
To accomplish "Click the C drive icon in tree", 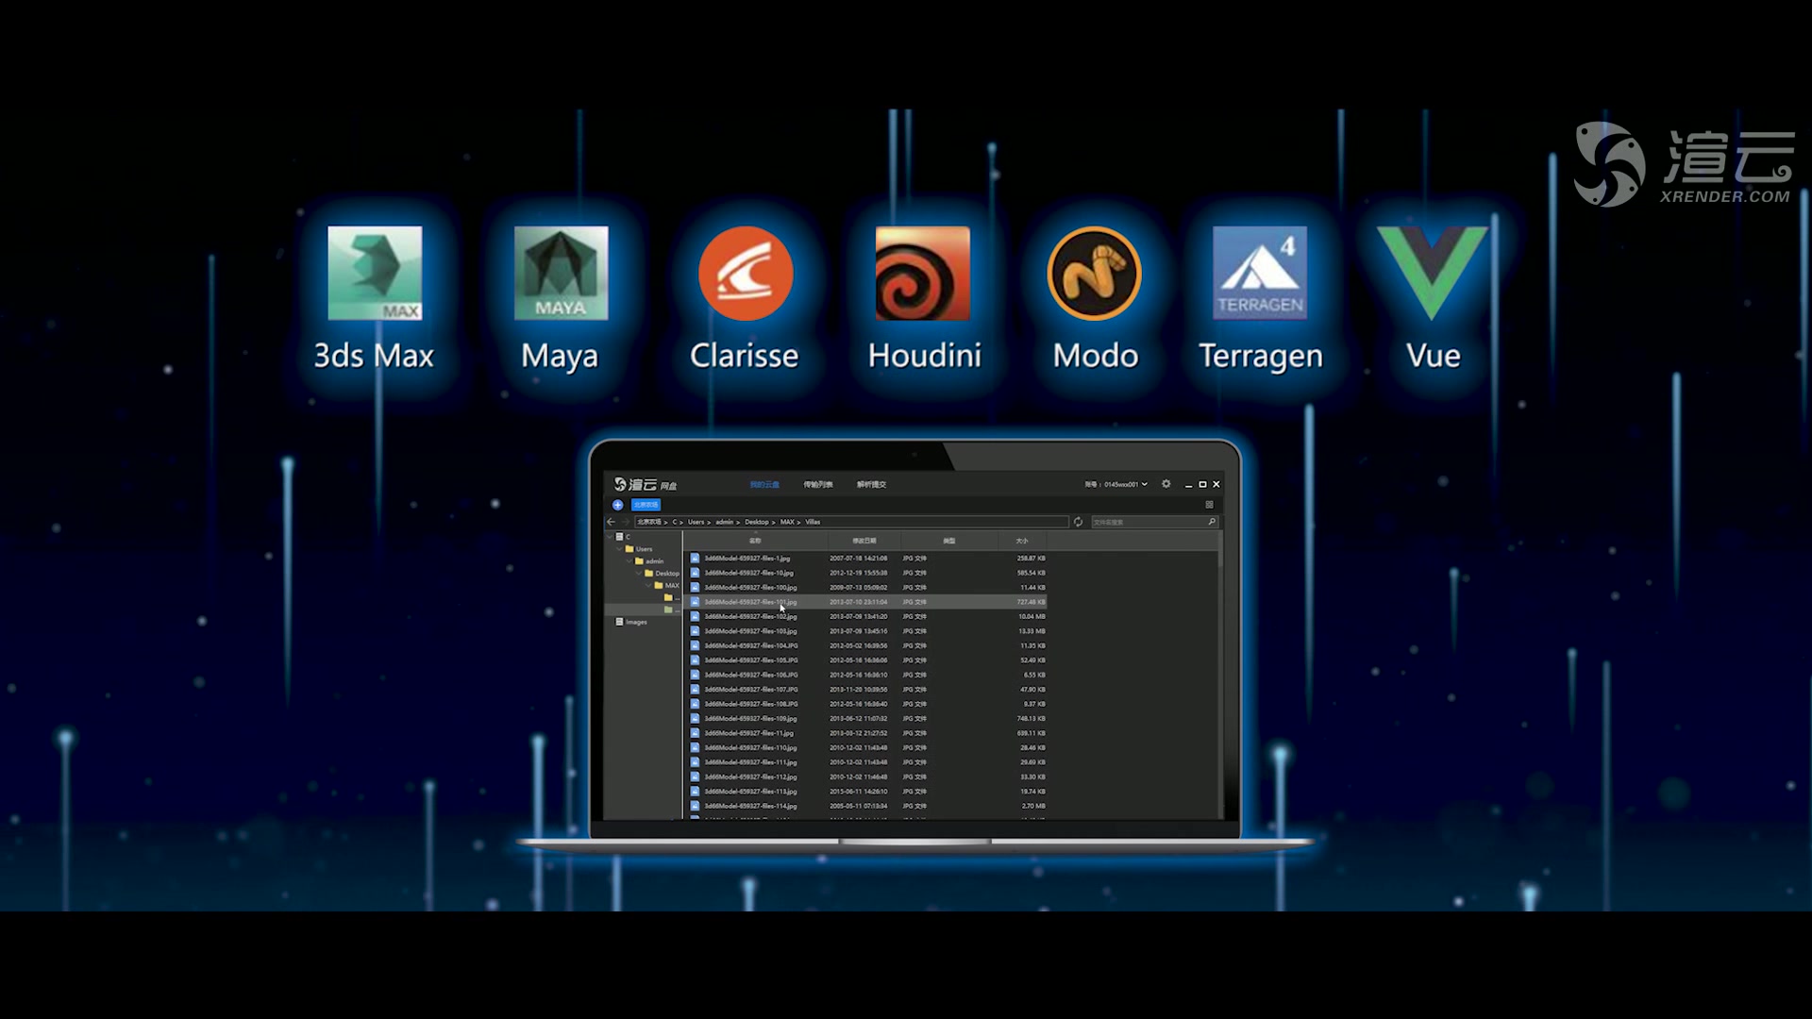I will (x=619, y=537).
